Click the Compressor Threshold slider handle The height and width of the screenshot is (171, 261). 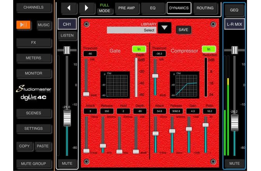coord(155,76)
